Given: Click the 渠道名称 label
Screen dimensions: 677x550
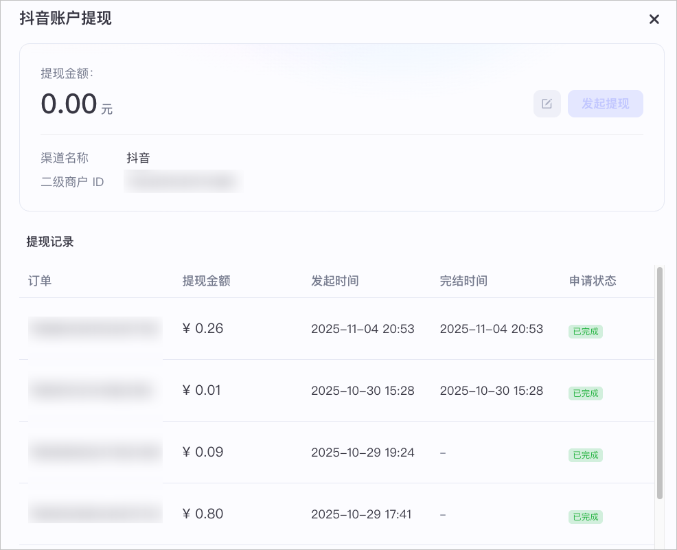Looking at the screenshot, I should [x=65, y=158].
